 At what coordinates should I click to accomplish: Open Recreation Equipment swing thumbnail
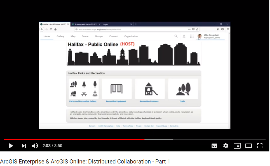pos(117,89)
